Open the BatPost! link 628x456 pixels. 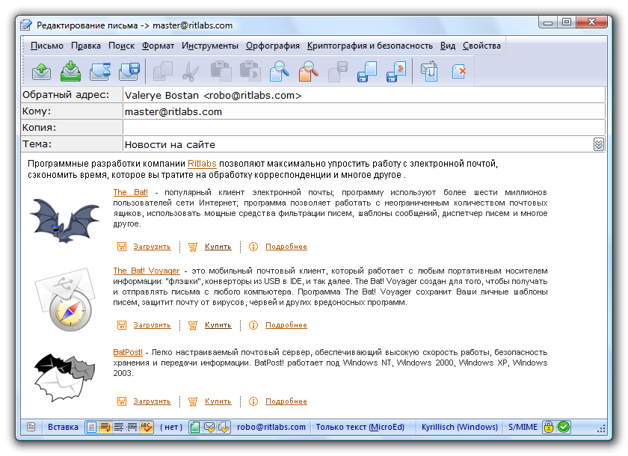pos(128,352)
